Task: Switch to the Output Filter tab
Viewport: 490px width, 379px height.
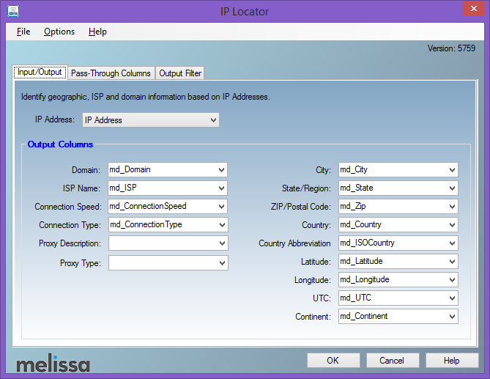Action: point(180,73)
